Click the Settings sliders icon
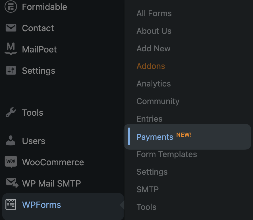This screenshot has width=253, height=220. point(11,70)
